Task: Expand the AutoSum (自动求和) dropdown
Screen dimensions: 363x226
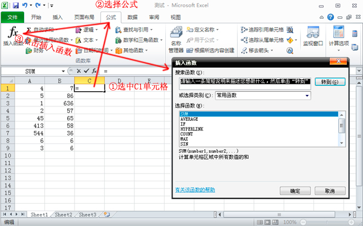Action: pos(56,30)
